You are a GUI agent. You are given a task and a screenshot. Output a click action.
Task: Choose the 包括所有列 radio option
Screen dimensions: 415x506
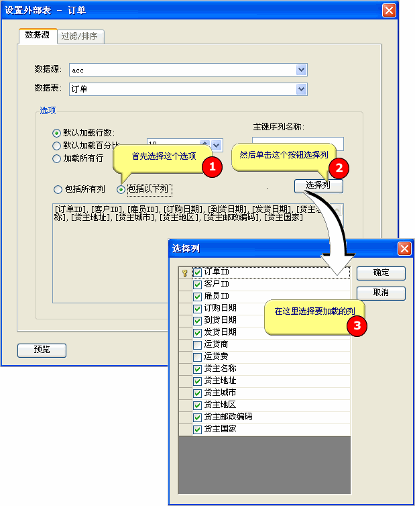58,189
